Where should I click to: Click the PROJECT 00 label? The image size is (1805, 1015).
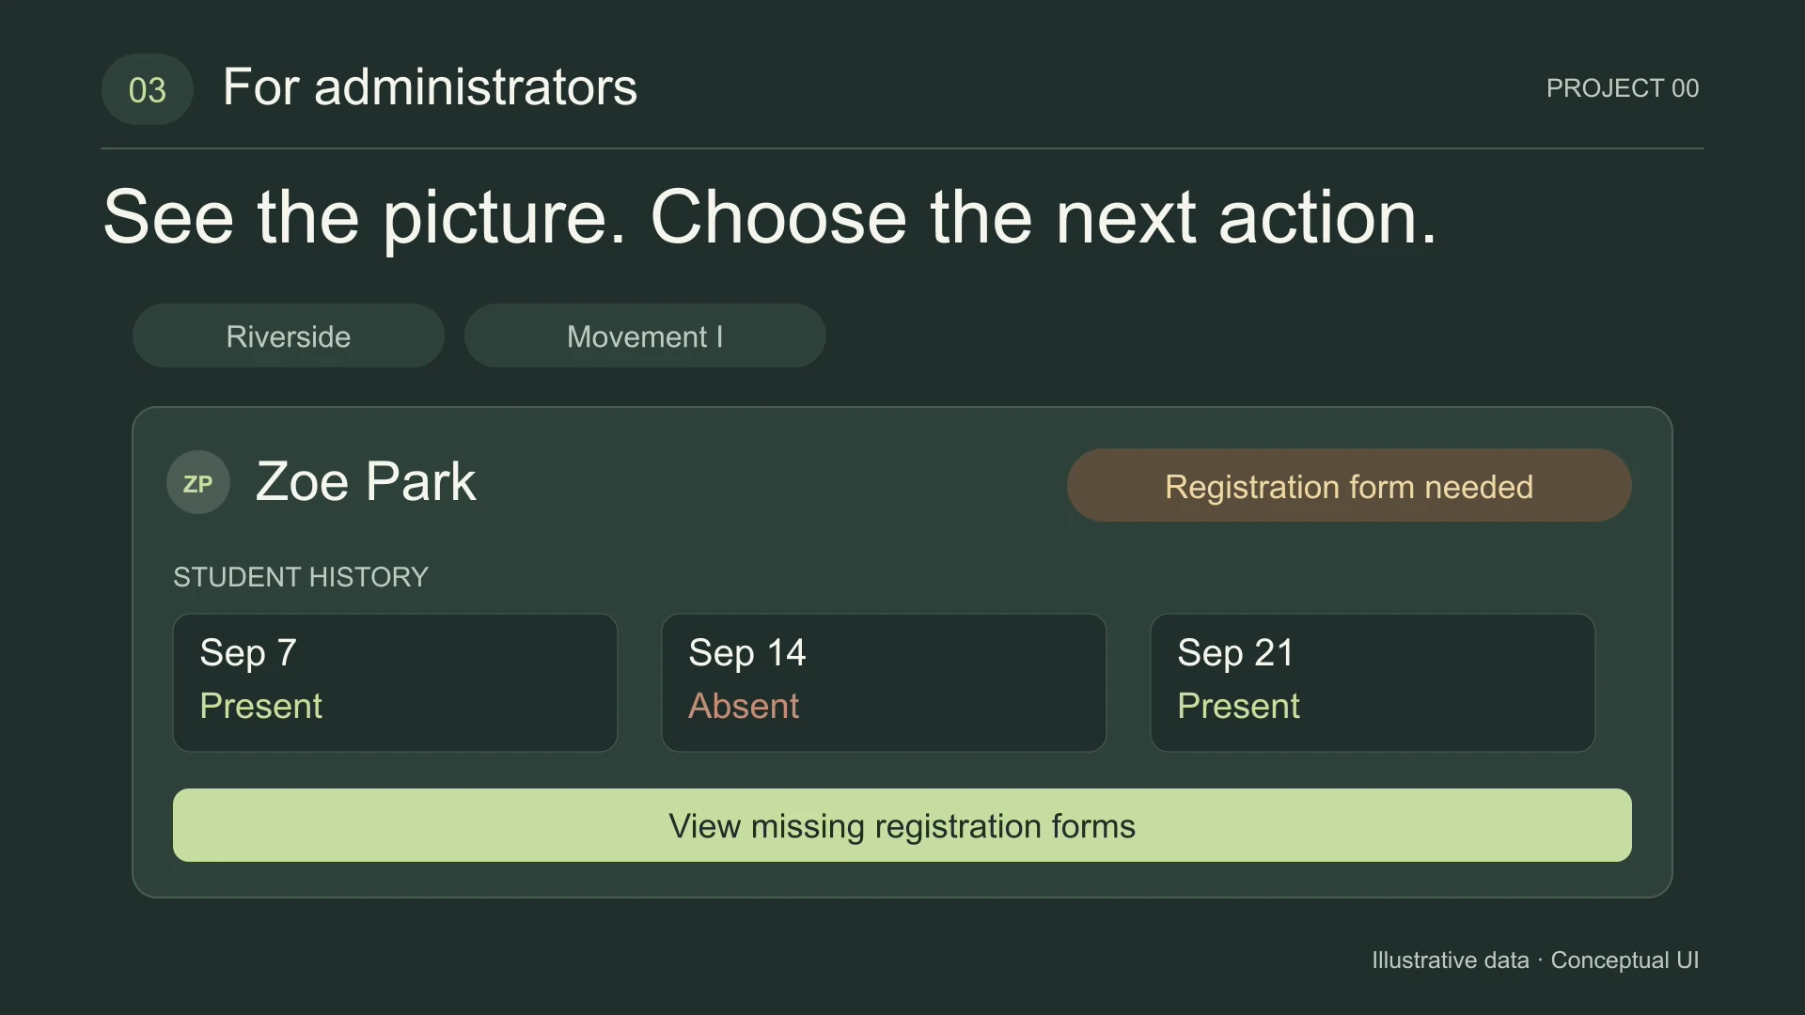1623,88
